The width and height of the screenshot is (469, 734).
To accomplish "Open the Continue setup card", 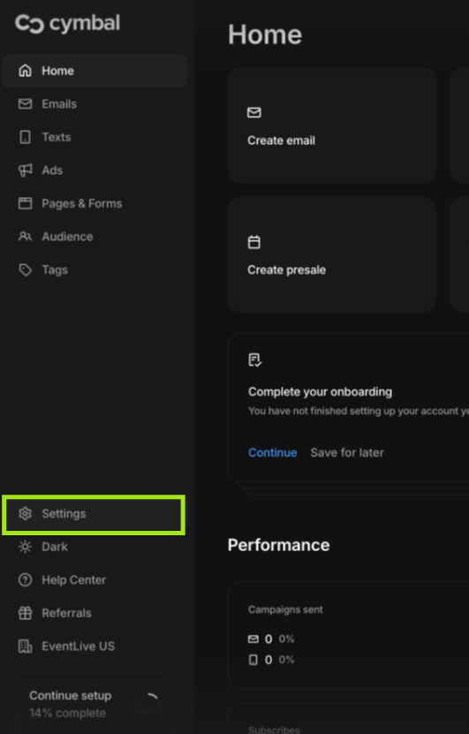I will (95, 704).
